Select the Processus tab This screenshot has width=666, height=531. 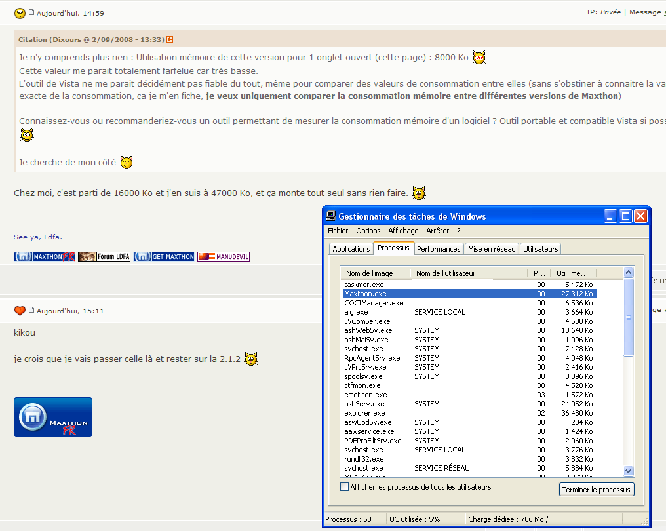pos(393,248)
